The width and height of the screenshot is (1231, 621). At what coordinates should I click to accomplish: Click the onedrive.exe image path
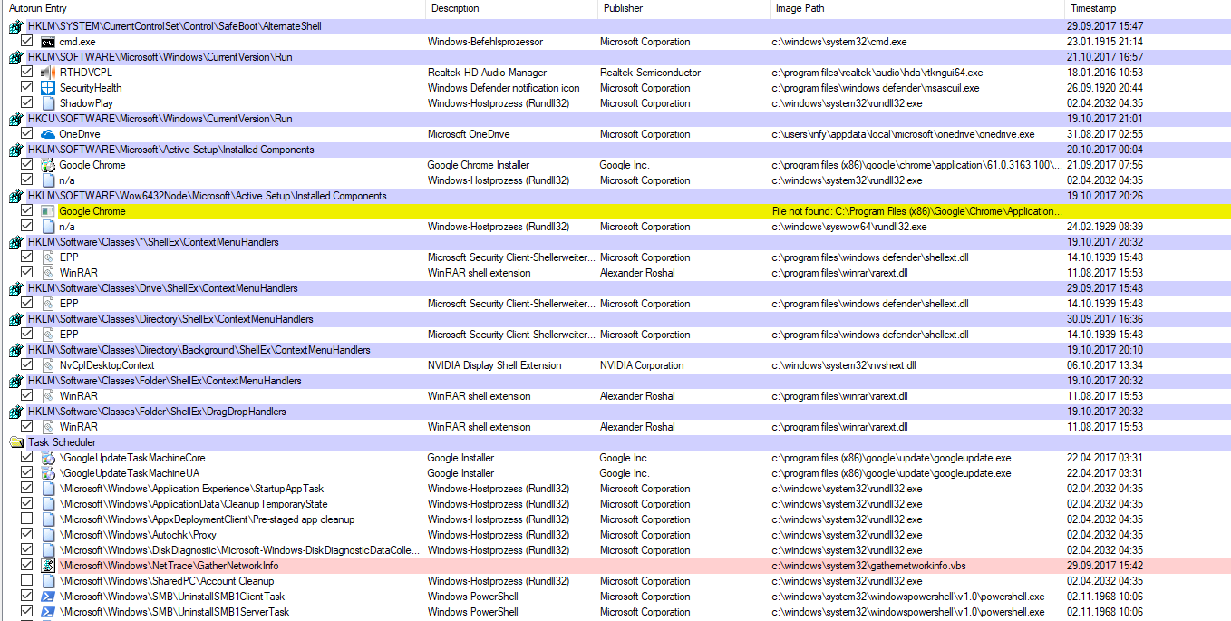click(x=903, y=134)
